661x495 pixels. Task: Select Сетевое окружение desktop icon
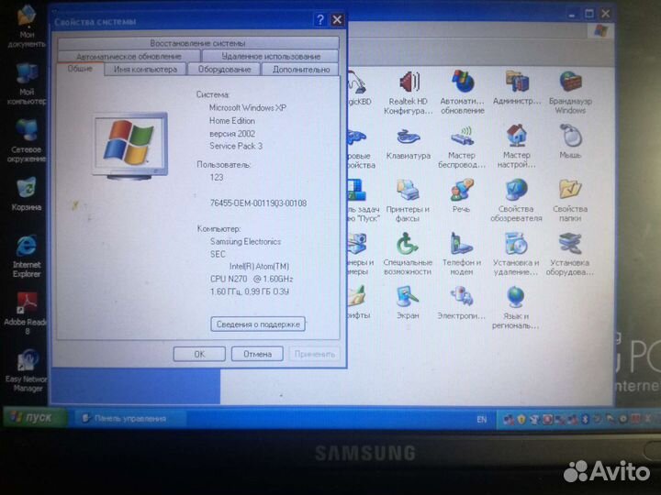26,141
